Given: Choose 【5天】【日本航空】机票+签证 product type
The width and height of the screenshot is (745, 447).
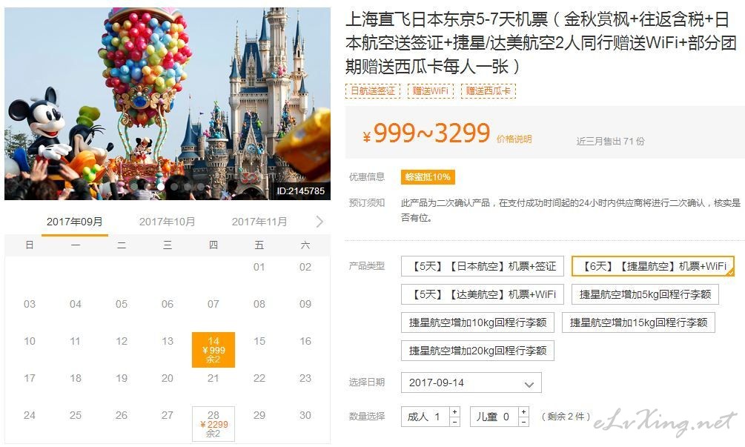Looking at the screenshot, I should point(483,266).
